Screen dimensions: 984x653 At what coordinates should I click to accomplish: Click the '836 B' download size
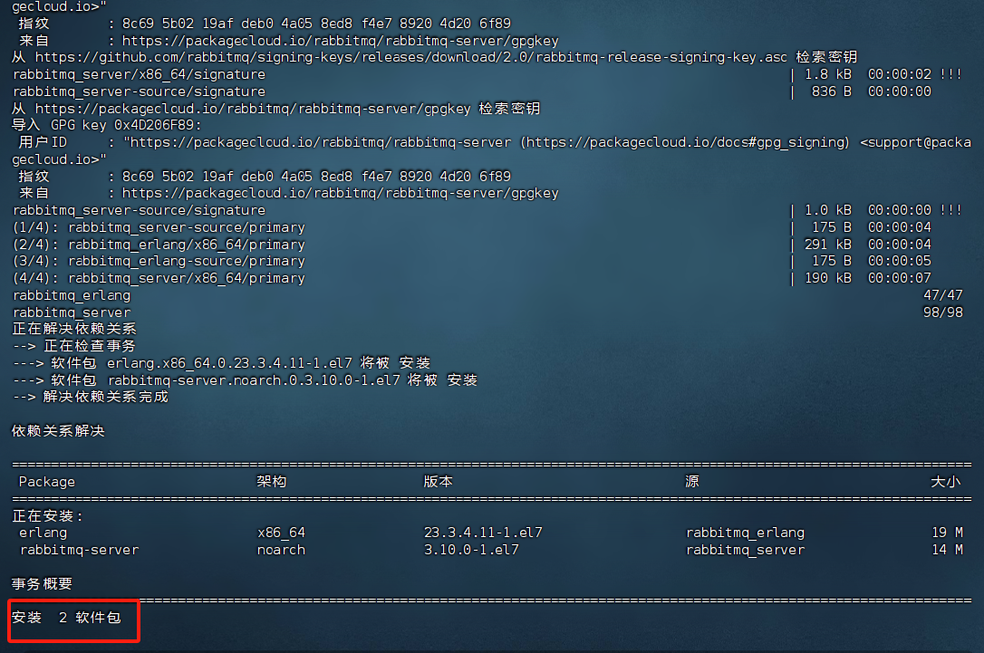832,91
